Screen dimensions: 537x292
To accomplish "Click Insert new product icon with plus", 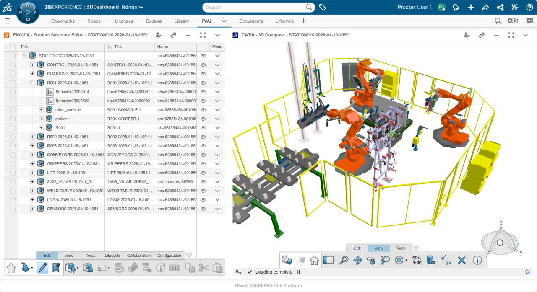I will tap(71, 267).
